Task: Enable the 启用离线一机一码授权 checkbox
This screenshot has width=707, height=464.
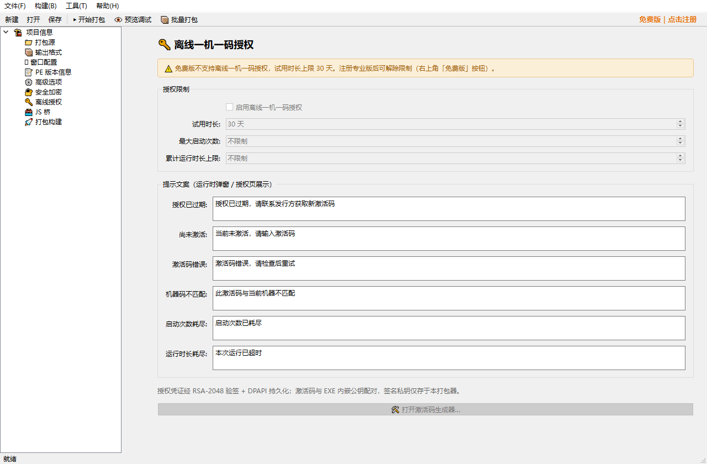Action: (x=230, y=107)
